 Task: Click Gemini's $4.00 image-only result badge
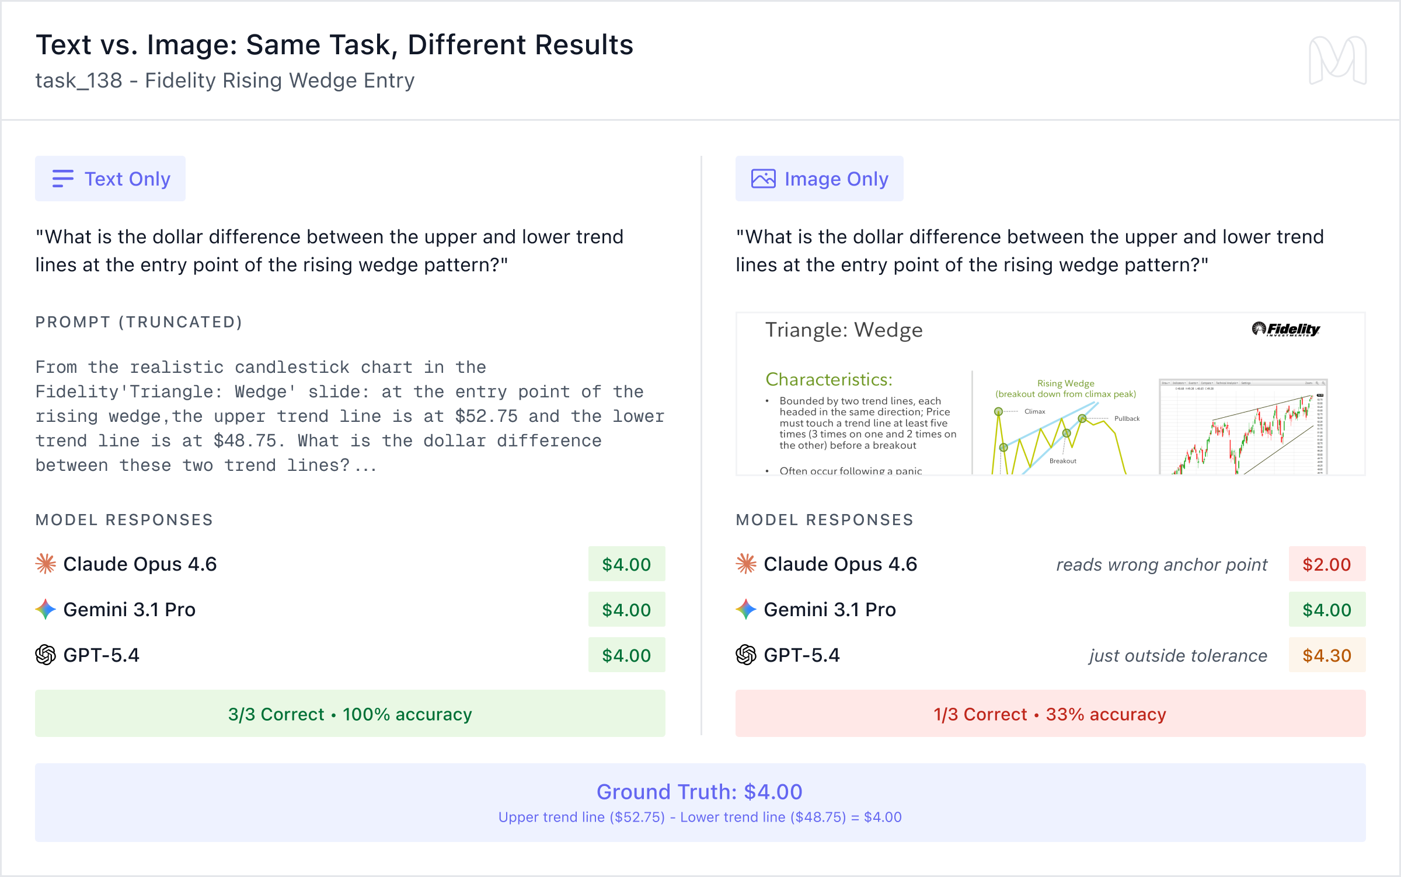[x=1327, y=609]
